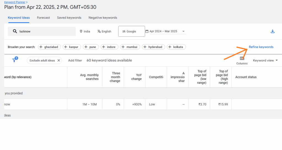Viewport: 282px width, 150px height.
Task: Add hyderabad to broaden search
Action: (153, 47)
